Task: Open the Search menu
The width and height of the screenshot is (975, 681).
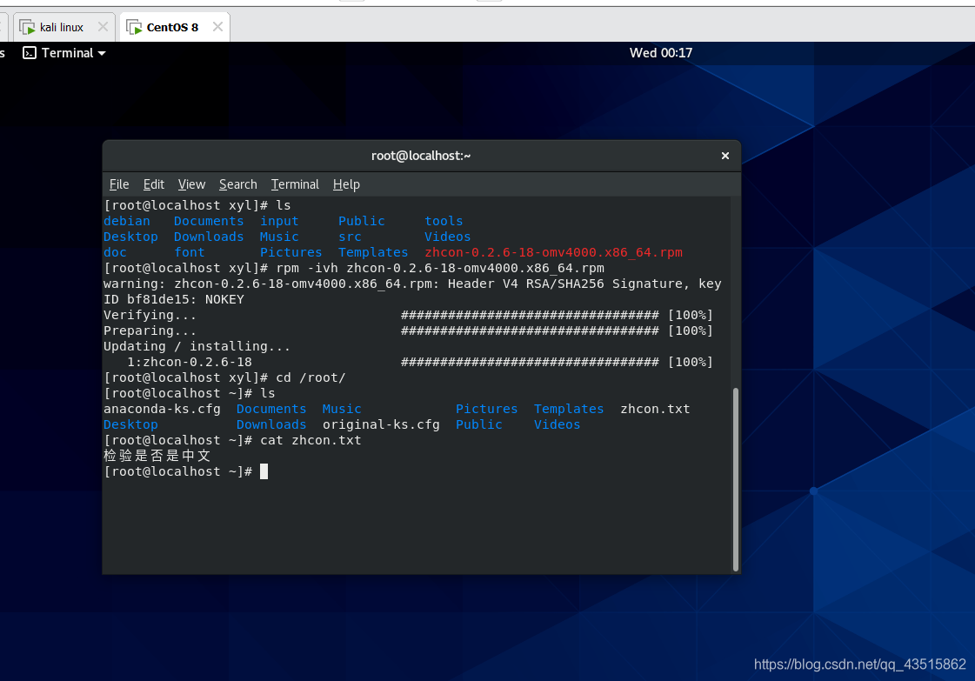Action: 237,184
